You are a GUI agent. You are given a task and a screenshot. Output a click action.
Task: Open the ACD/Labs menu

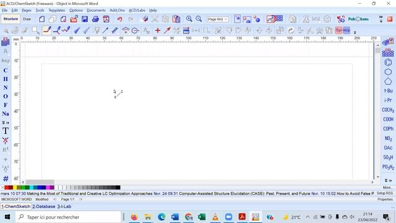(x=137, y=11)
